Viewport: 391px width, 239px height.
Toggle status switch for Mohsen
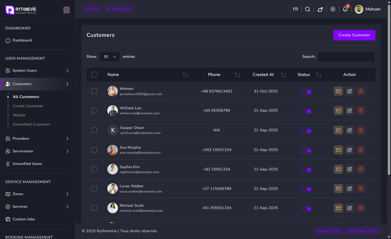tap(306, 92)
